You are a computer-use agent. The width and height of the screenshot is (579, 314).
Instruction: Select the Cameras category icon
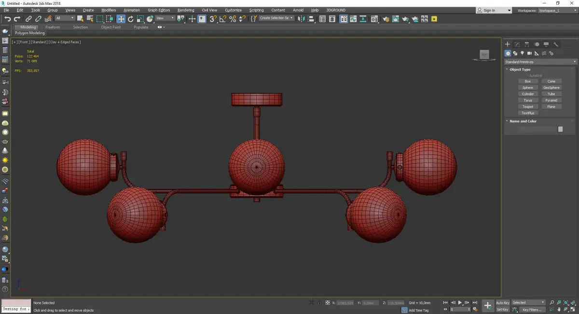click(529, 53)
